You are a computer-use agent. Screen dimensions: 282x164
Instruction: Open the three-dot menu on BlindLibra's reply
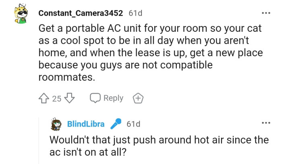265,123
